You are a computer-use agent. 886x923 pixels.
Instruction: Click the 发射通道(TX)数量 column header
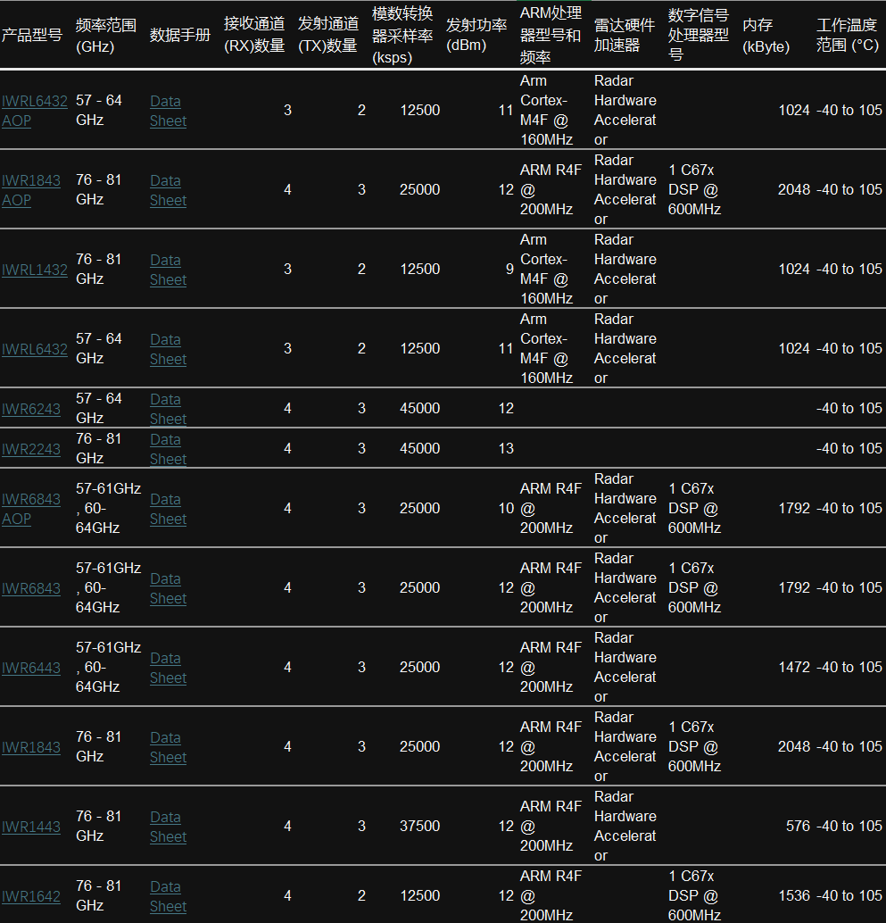pyautogui.click(x=328, y=34)
